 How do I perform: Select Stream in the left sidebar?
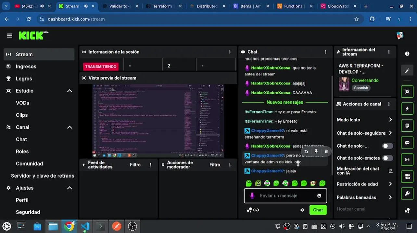(x=39, y=54)
